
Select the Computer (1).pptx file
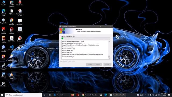(20, 13)
